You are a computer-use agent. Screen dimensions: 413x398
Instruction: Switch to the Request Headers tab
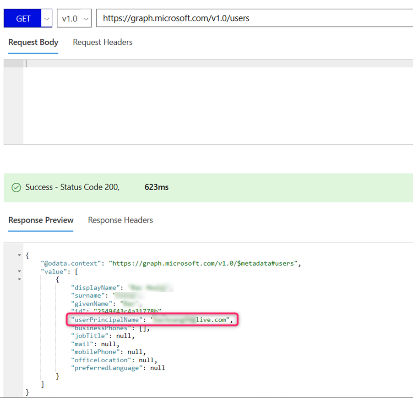pyautogui.click(x=103, y=42)
